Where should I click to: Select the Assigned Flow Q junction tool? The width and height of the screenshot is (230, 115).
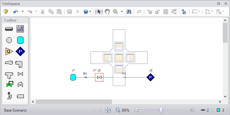9,51
